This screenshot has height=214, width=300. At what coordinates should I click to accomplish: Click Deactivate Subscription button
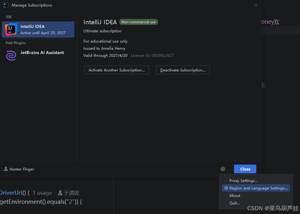(x=183, y=70)
